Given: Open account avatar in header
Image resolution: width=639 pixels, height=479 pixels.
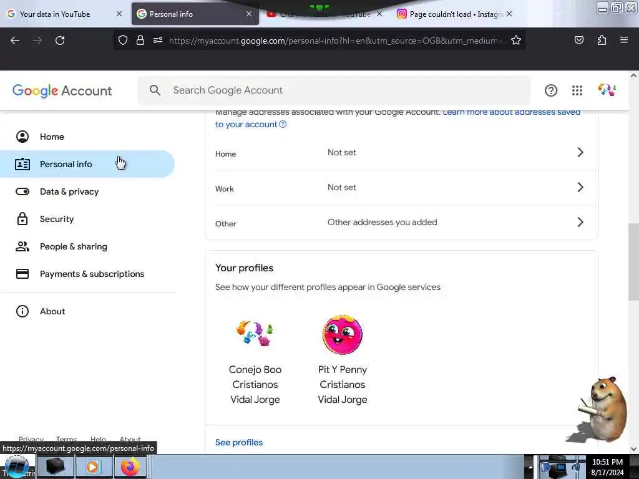Looking at the screenshot, I should click(x=607, y=90).
